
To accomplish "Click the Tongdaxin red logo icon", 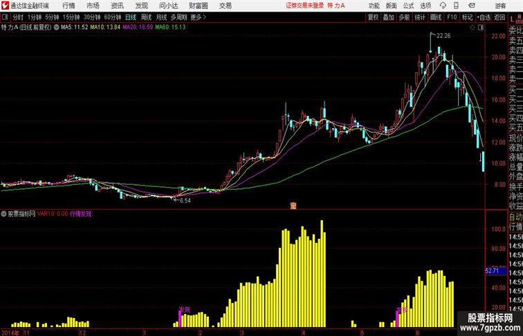I will point(5,6).
